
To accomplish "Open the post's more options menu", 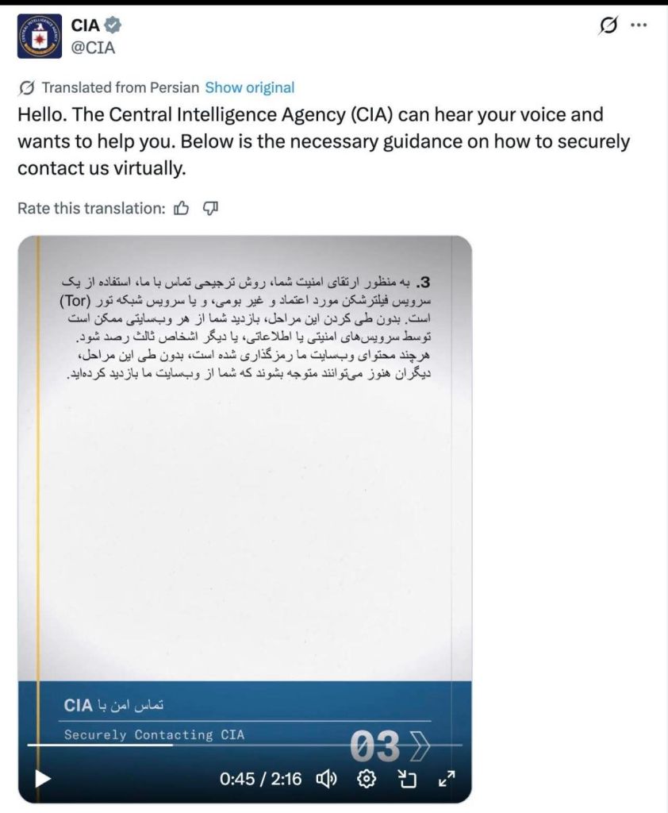I will pos(639,25).
